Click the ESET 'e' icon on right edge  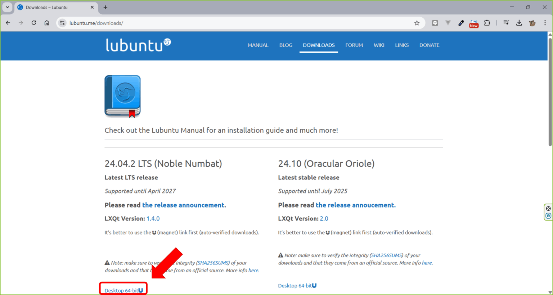(x=548, y=216)
